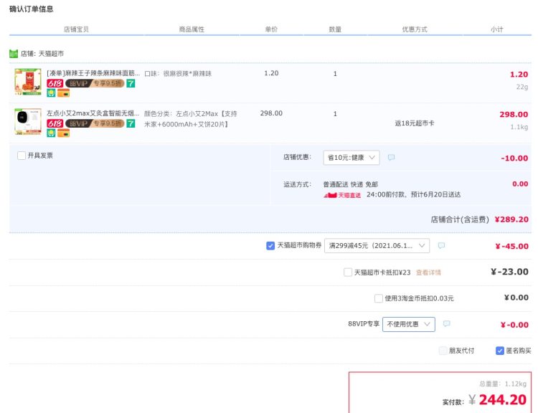Viewport: 538px width, 413px height.
Task: Click the green shield icon under 麻辣王子辣条
Action: (x=51, y=93)
